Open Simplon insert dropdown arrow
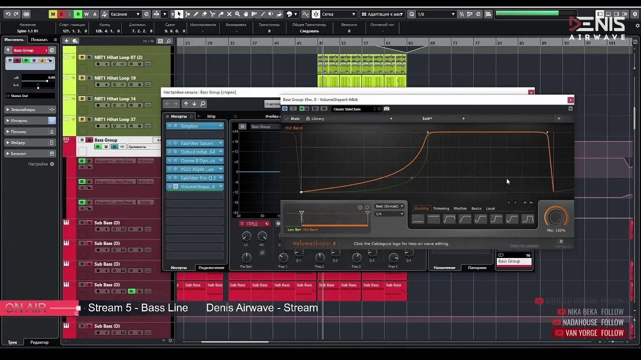 [220, 126]
